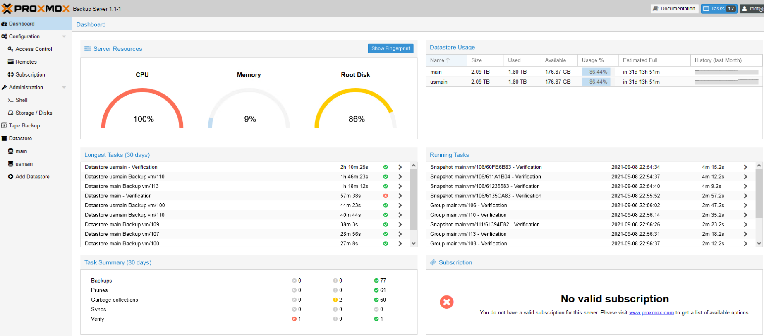Collapse the Configuration section arrow
764x336 pixels.
pyautogui.click(x=64, y=36)
